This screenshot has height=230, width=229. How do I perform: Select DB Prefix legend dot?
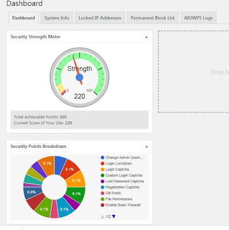[x=103, y=193]
